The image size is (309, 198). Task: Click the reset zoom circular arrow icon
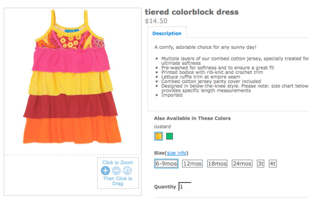tap(127, 170)
